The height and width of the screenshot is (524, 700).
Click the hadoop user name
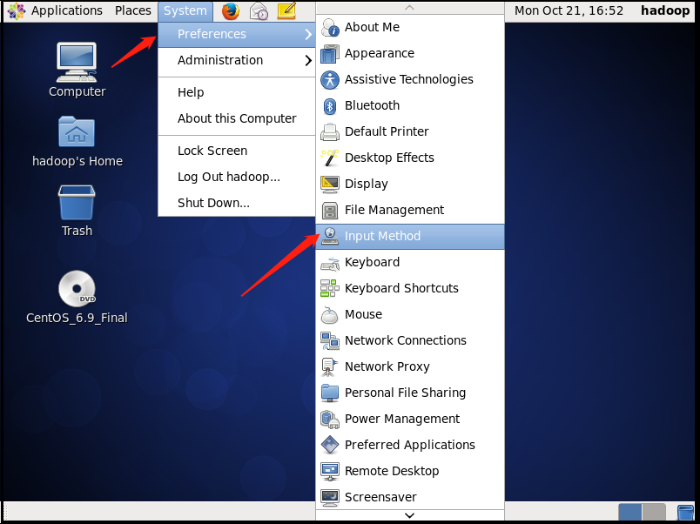click(x=665, y=10)
